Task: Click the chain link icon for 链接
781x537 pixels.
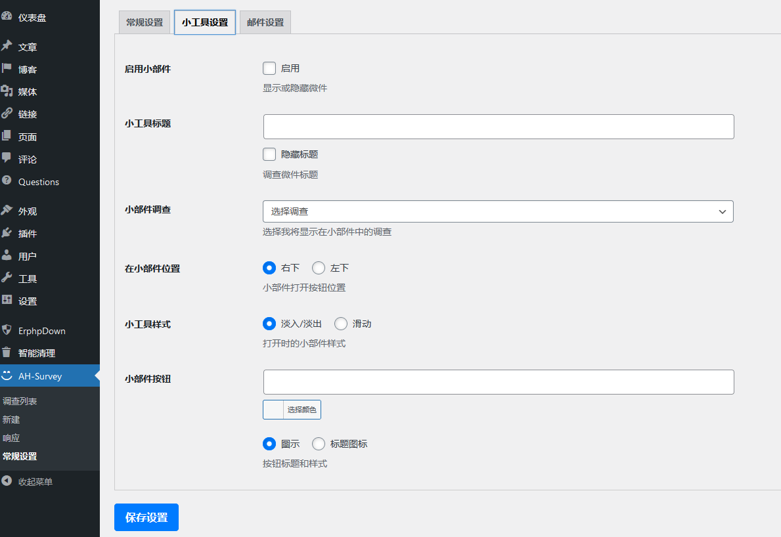Action: (x=7, y=114)
